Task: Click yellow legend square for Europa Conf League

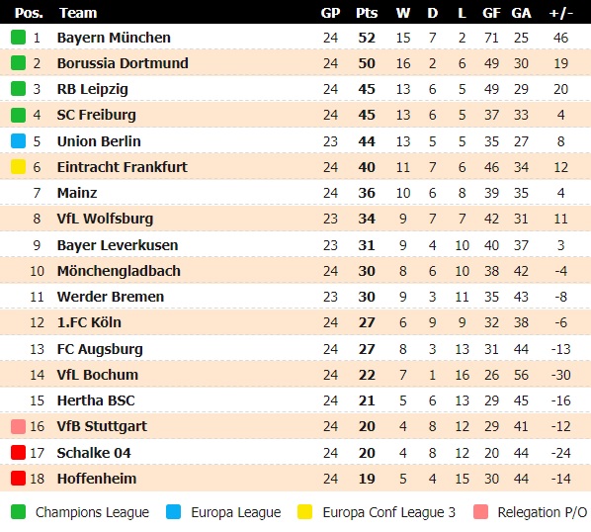Action: click(304, 512)
